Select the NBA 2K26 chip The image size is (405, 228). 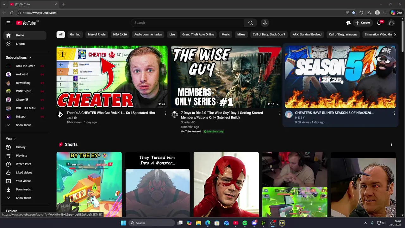click(120, 35)
